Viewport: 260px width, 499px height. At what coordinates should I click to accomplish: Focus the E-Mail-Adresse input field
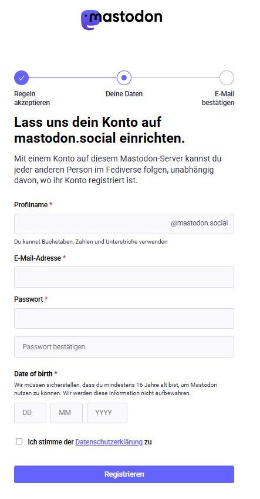point(124,277)
